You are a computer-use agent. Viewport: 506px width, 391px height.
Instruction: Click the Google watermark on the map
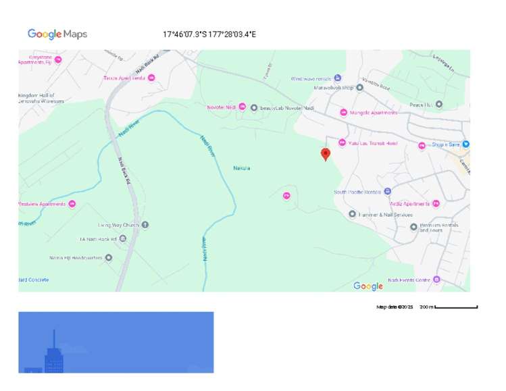368,286
